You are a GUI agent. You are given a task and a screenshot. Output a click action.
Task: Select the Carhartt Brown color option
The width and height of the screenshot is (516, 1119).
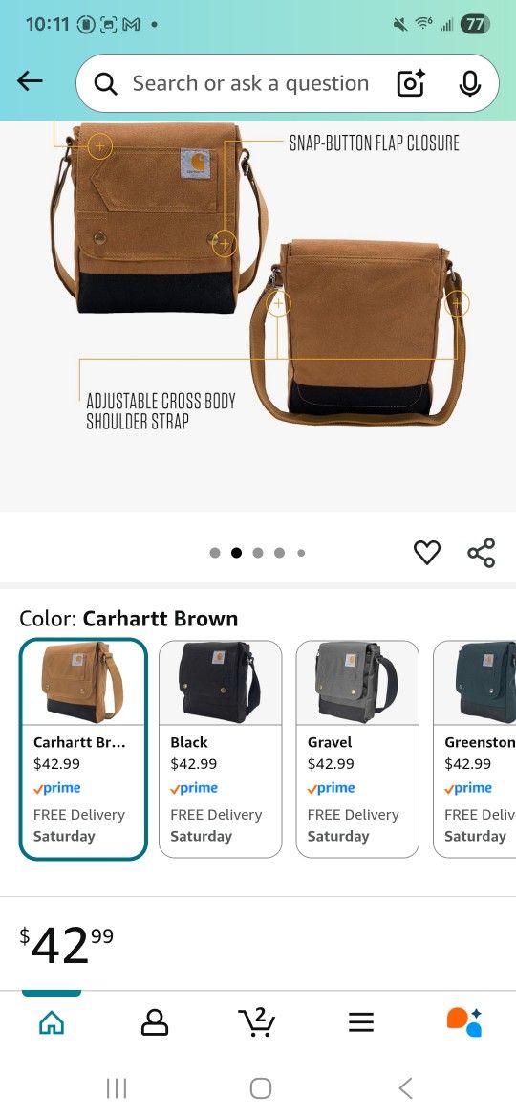pos(83,749)
